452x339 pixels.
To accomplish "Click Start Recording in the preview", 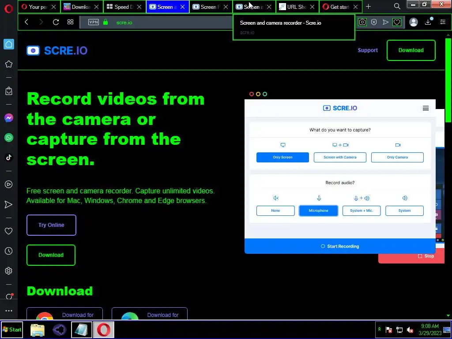I will pos(340,246).
